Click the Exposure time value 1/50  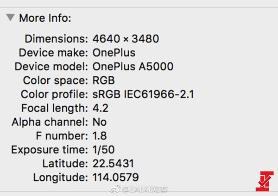[x=103, y=150]
